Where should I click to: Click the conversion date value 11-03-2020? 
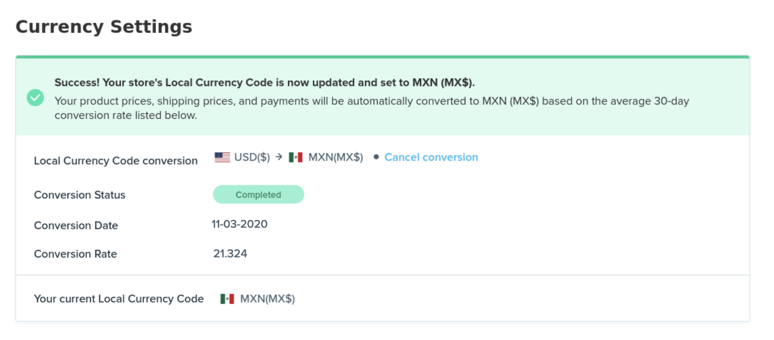239,224
